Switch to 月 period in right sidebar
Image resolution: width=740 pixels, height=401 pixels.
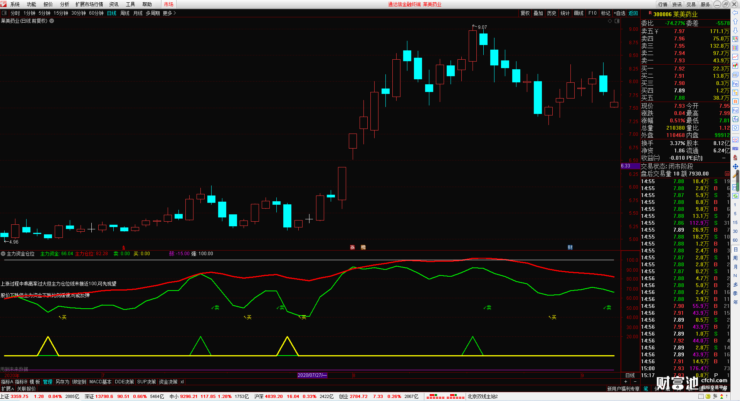tap(735, 267)
